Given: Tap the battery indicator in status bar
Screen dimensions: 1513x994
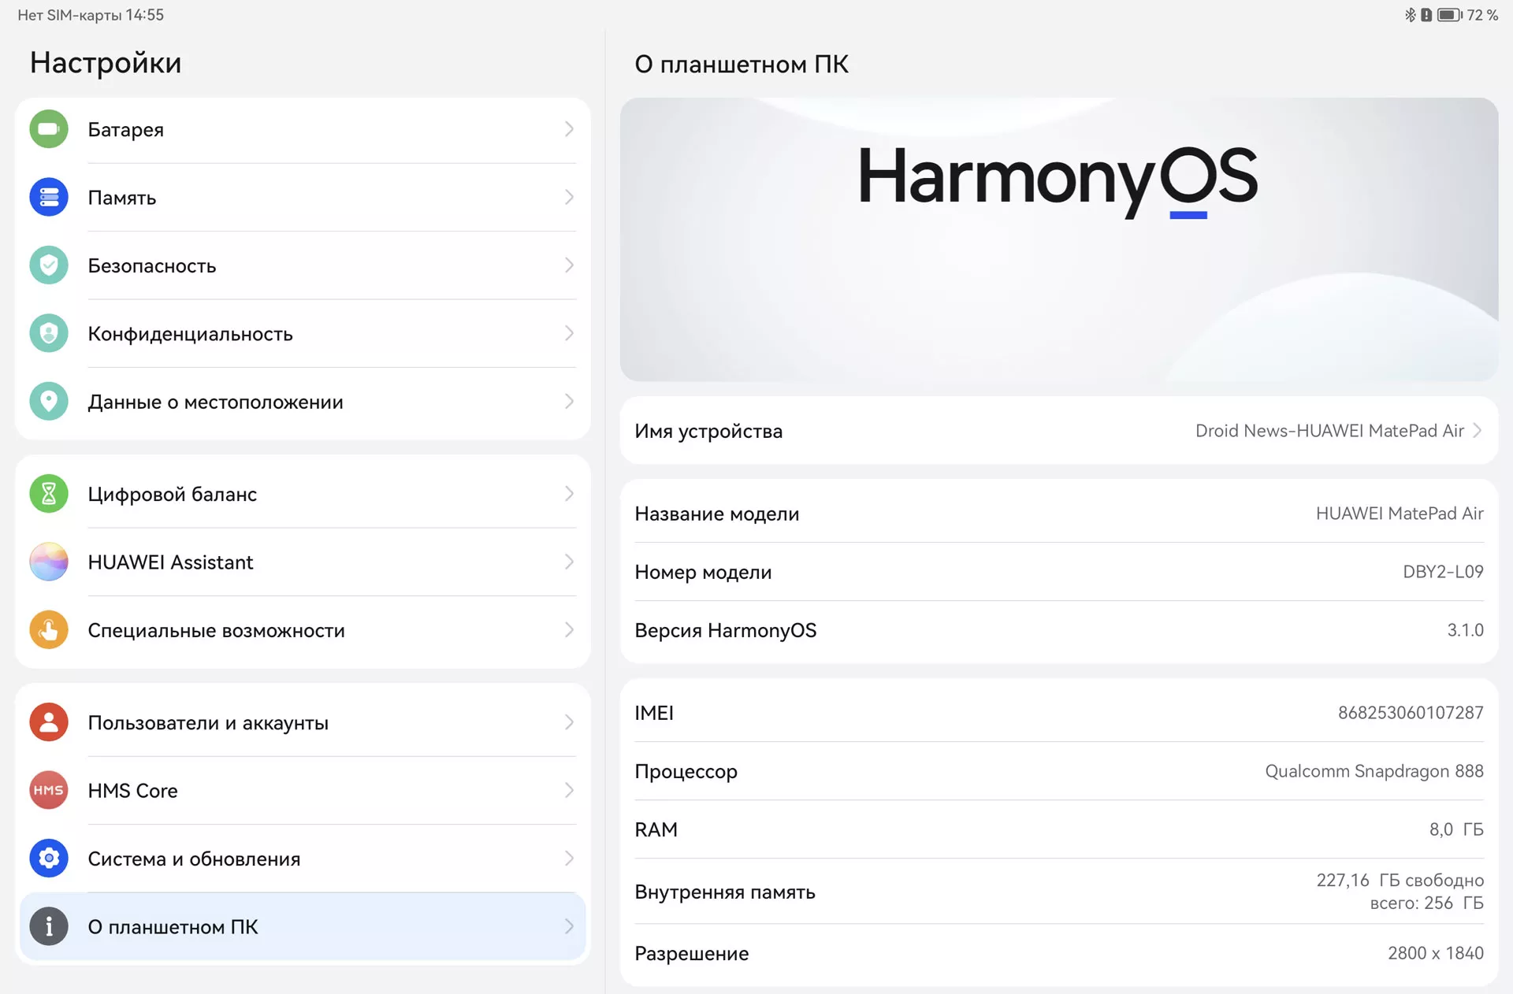Looking at the screenshot, I should point(1450,15).
